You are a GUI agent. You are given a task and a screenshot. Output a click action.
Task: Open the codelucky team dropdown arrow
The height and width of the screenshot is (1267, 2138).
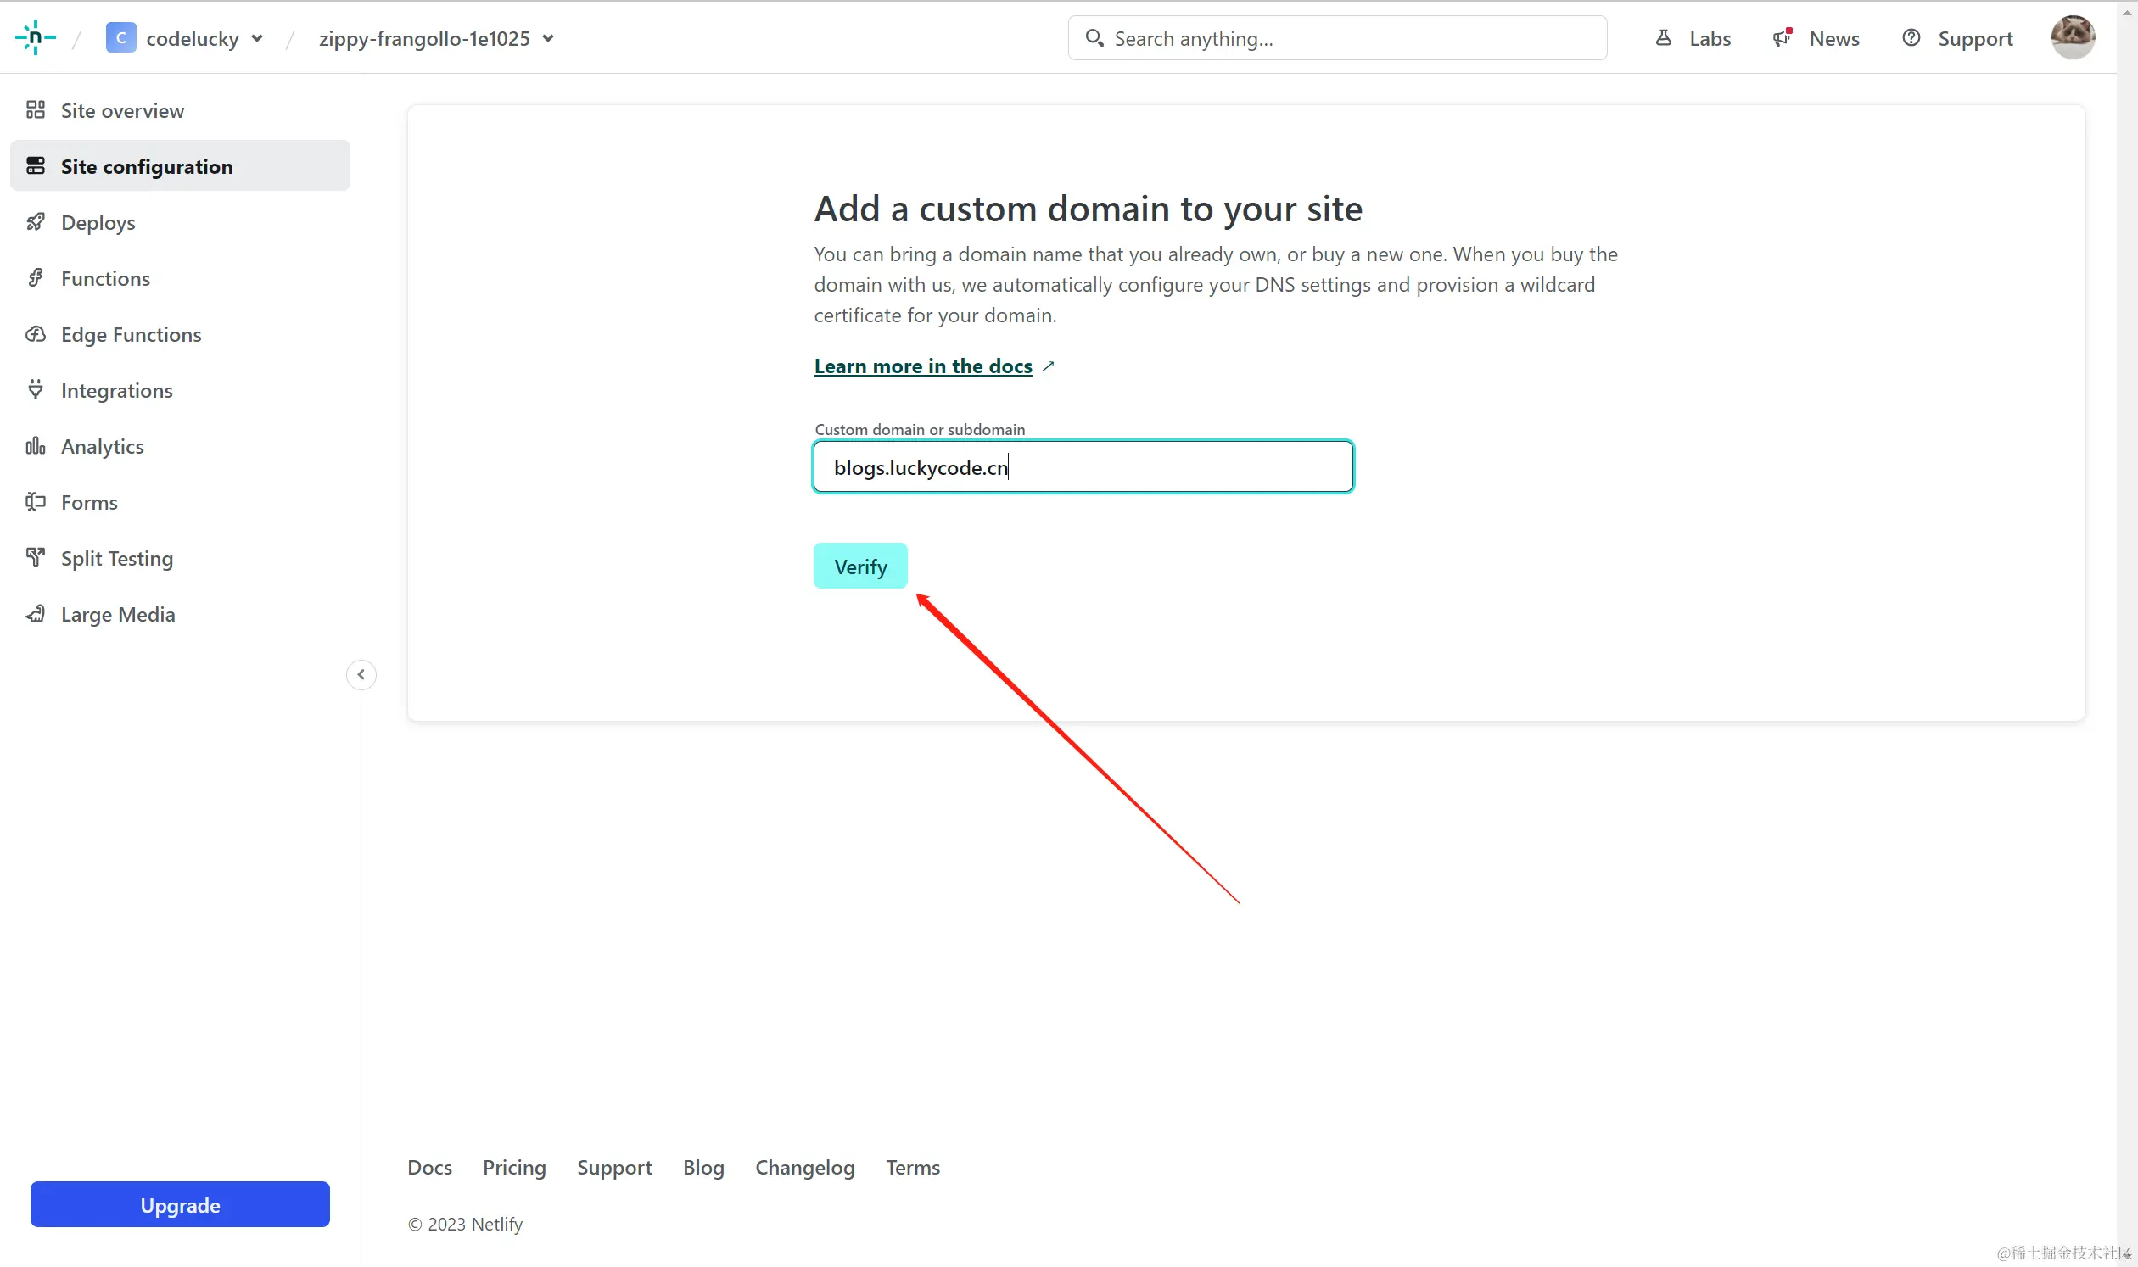pyautogui.click(x=257, y=38)
